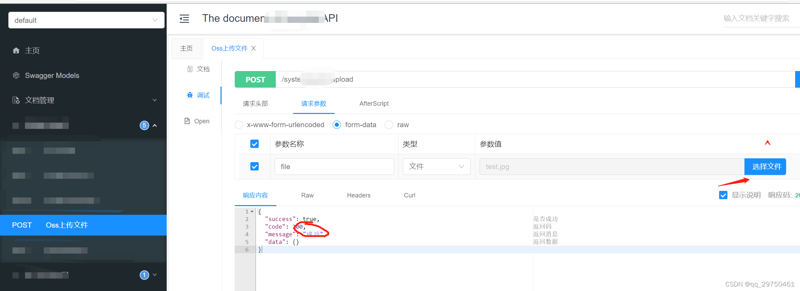Open the 文件 type dropdown

(437, 167)
